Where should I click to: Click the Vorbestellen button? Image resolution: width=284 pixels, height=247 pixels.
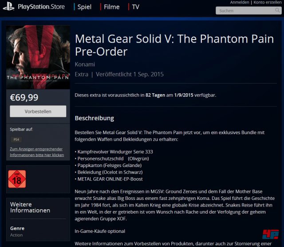[38, 112]
